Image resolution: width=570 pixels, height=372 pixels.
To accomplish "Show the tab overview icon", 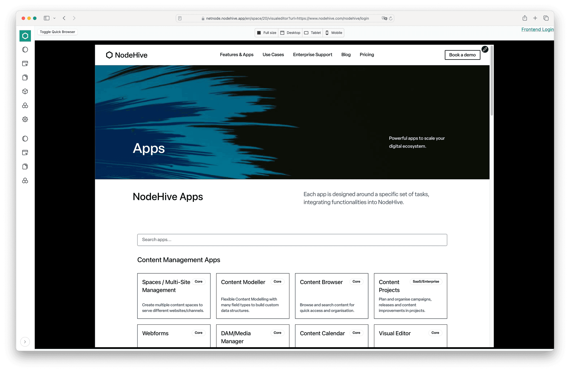I will click(x=546, y=18).
